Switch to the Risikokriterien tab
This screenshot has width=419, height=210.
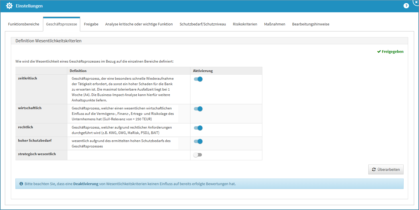[245, 24]
